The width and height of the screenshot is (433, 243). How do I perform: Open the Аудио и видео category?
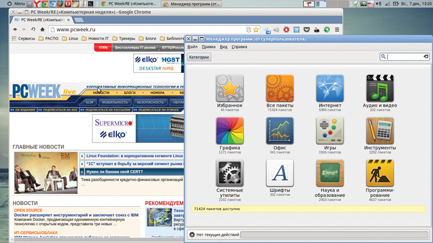(x=379, y=89)
